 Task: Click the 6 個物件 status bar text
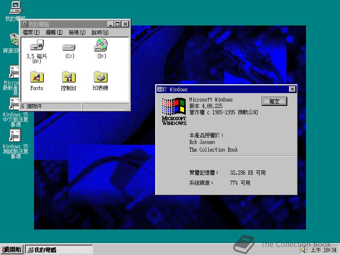click(31, 106)
